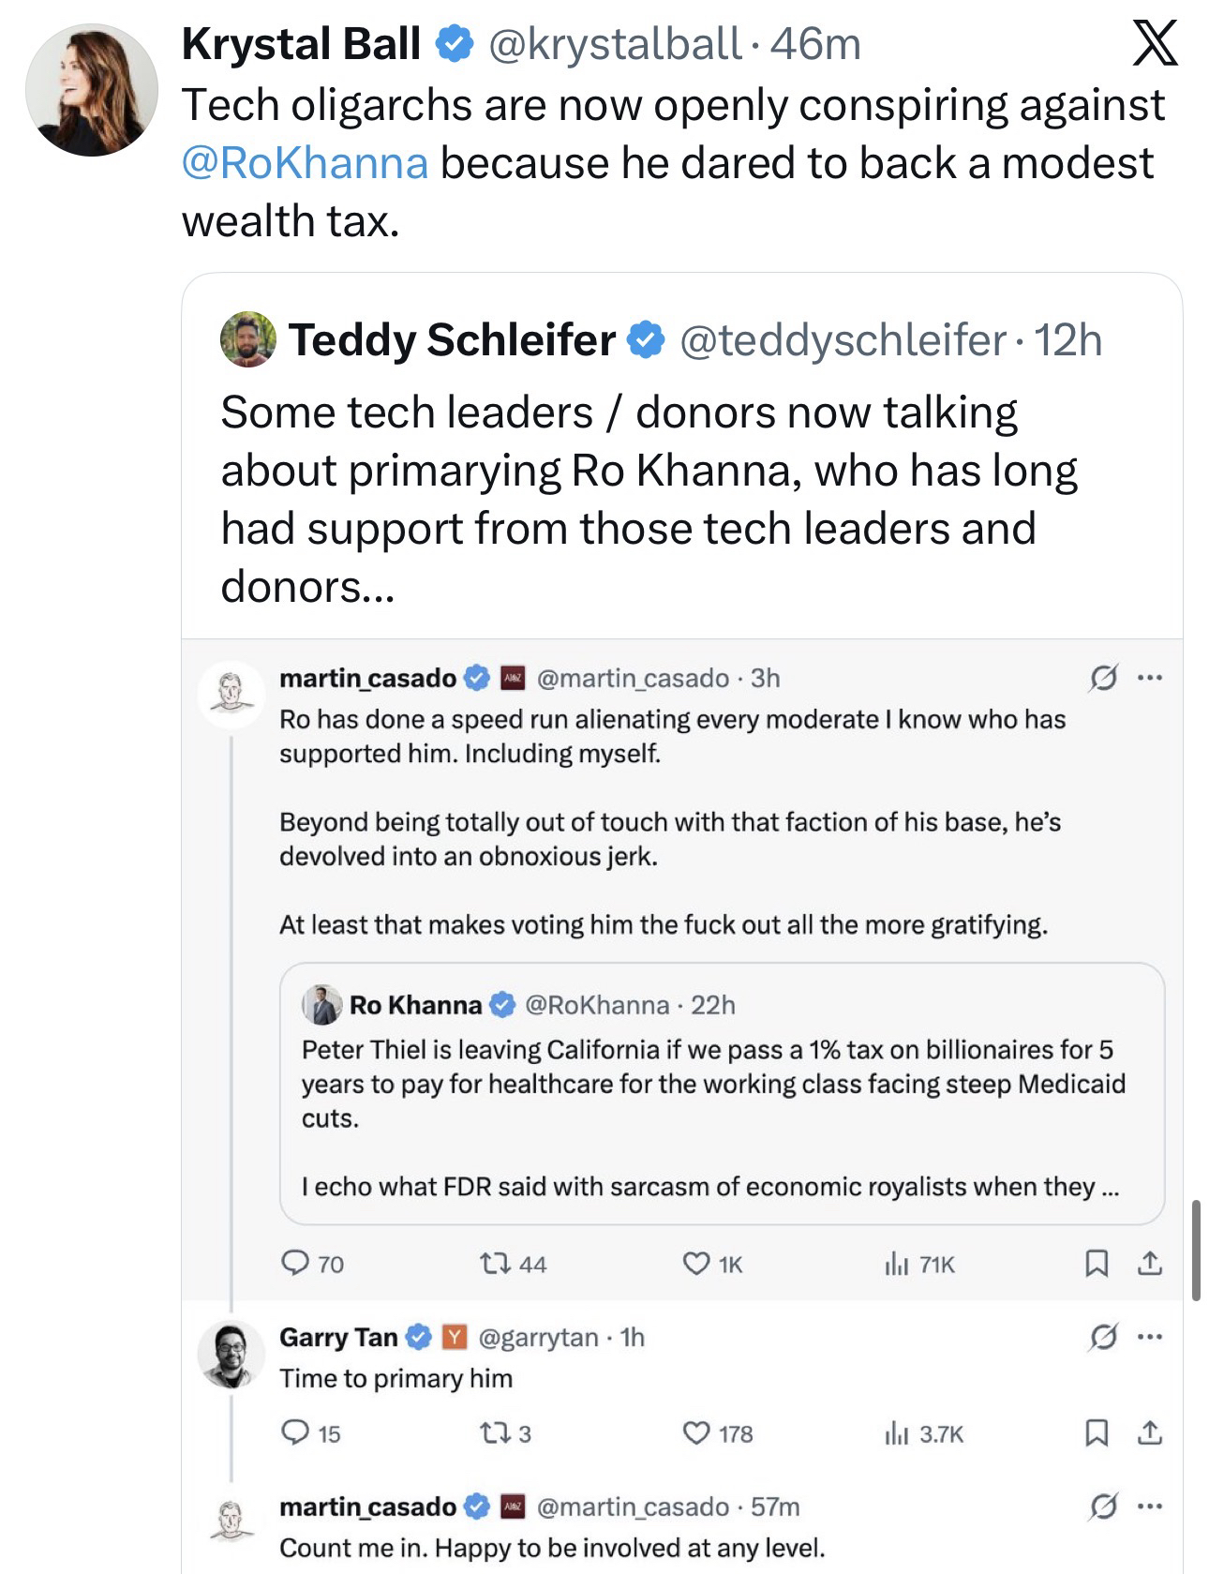Open more options on martin_casado's 57m post
Image resolution: width=1209 pixels, height=1574 pixels.
[x=1150, y=1507]
